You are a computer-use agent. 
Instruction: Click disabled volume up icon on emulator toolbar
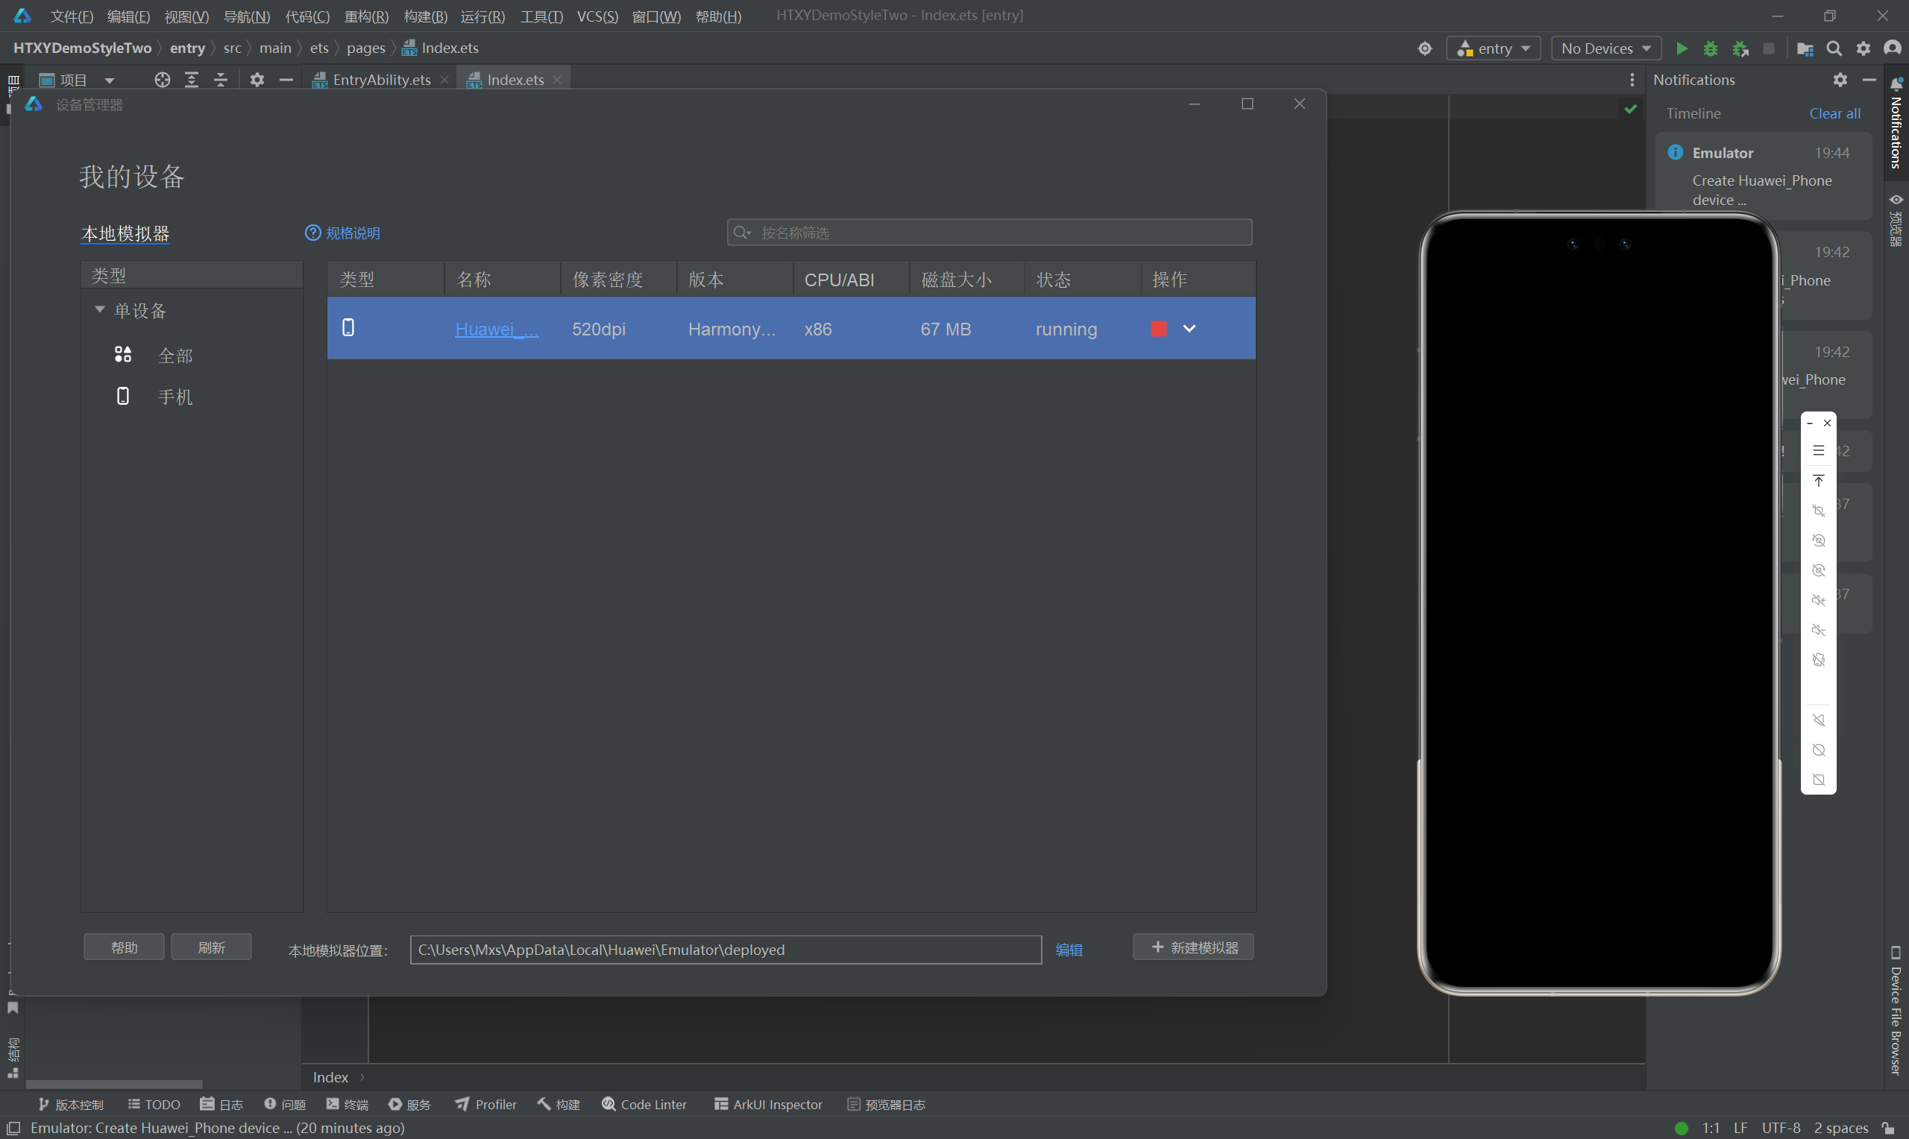[x=1819, y=600]
